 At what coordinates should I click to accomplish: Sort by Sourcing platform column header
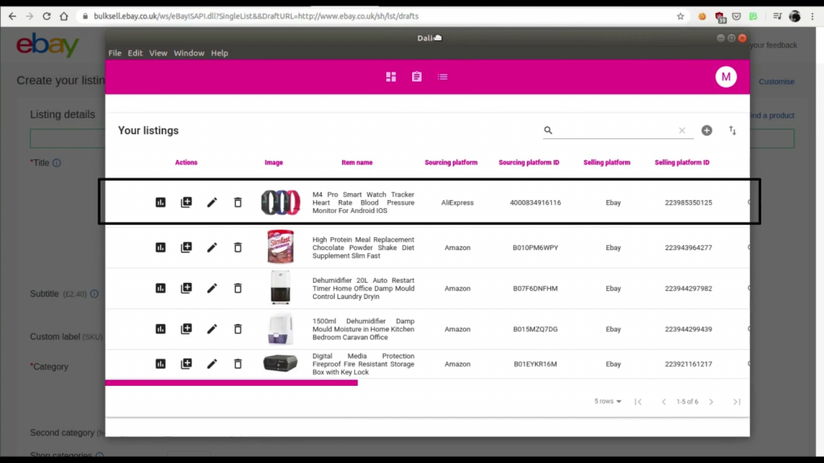[x=451, y=162]
